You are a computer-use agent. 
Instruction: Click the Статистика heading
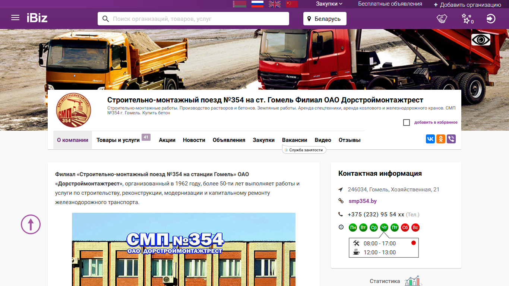tap(385, 282)
